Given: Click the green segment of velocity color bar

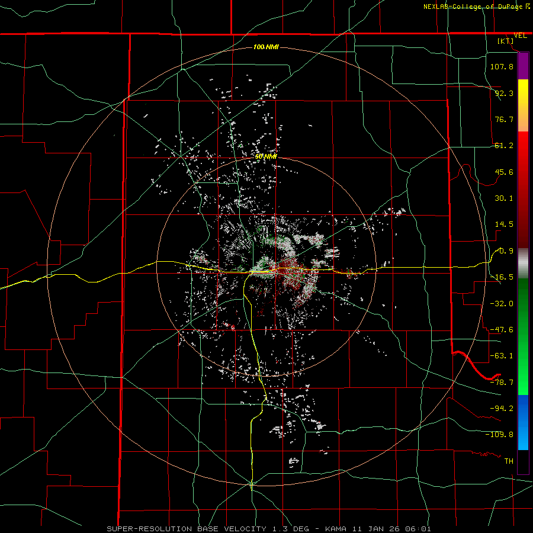Looking at the screenshot, I should tap(523, 336).
